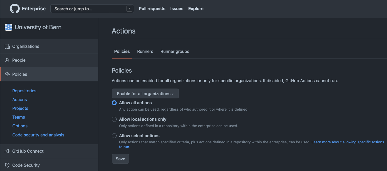Click the Policies scale icon in sidebar
This screenshot has height=171, width=387.
(x=7, y=74)
